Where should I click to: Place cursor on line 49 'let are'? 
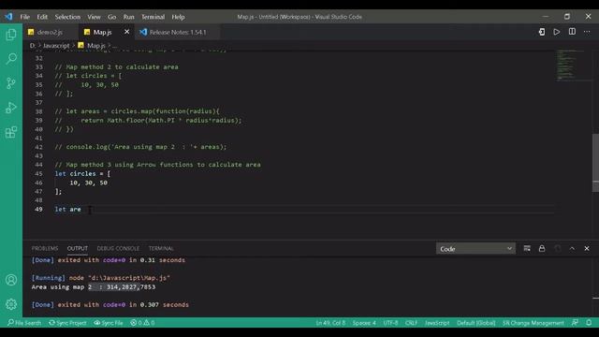click(67, 209)
